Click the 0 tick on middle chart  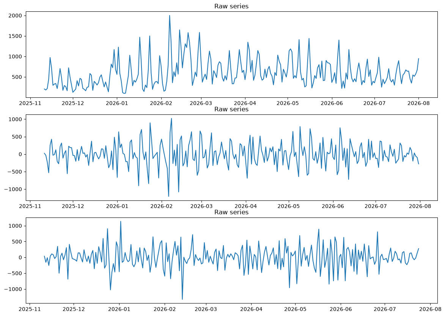click(20, 155)
